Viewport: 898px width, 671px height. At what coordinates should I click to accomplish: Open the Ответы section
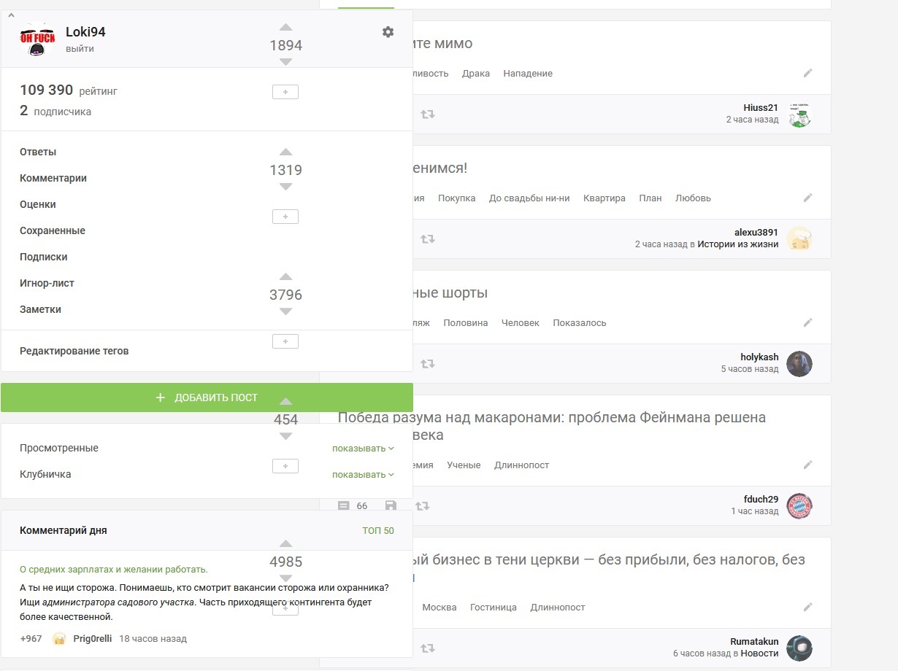click(x=38, y=152)
